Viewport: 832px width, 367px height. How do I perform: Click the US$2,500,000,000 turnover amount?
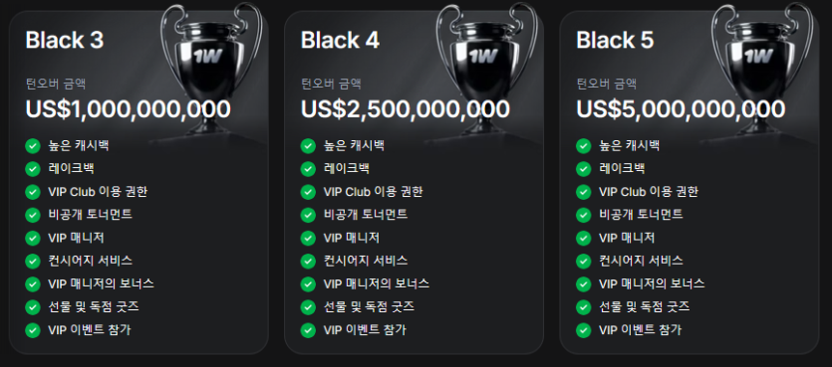click(406, 109)
